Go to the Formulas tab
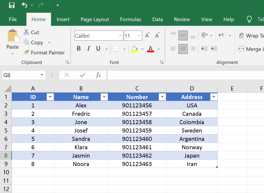This screenshot has width=264, height=193. (130, 19)
